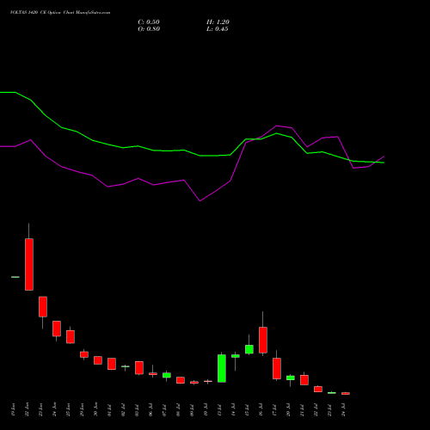Click the green candlestick above 07 Jul
The width and height of the screenshot is (430, 430).
coord(167,375)
